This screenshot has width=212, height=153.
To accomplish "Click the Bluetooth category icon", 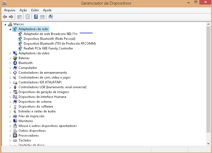I will (x=15, y=63).
